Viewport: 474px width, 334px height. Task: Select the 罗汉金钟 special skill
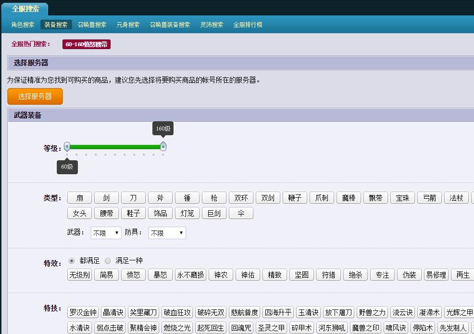point(83,312)
